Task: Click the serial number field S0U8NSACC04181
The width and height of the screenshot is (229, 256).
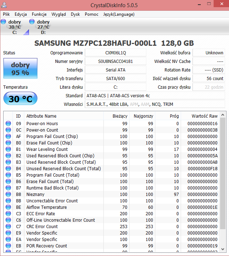Action: click(116, 61)
